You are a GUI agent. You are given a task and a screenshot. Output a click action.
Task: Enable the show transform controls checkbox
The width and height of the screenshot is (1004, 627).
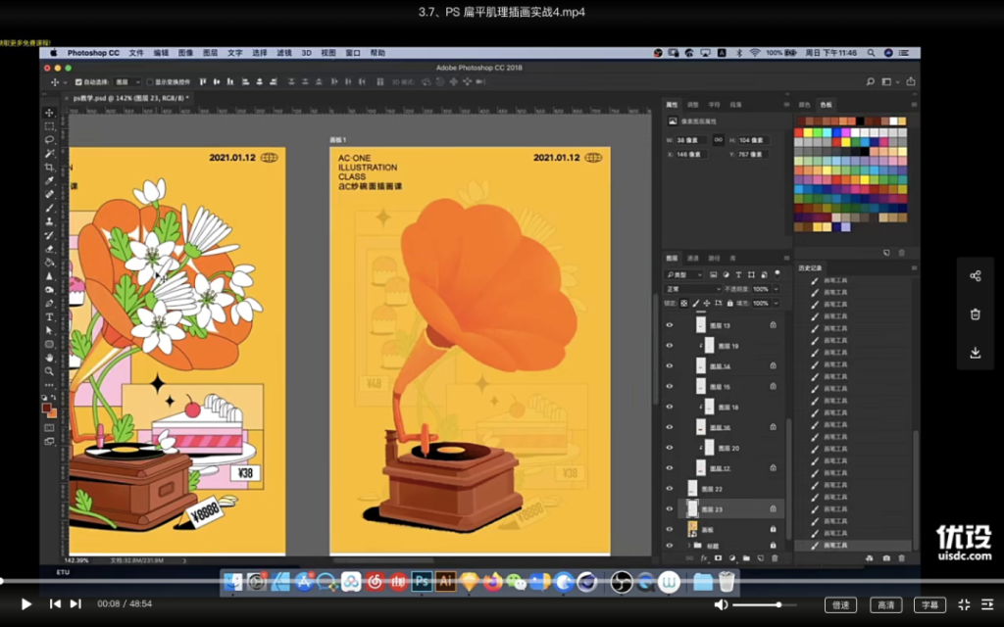pos(150,82)
